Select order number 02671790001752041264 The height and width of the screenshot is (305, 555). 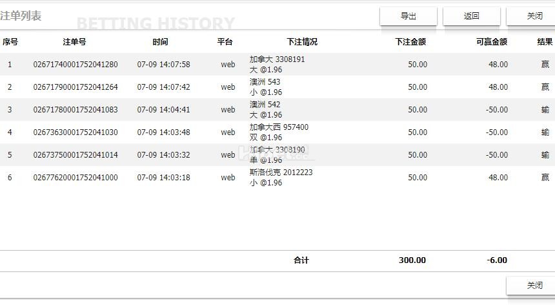(76, 87)
